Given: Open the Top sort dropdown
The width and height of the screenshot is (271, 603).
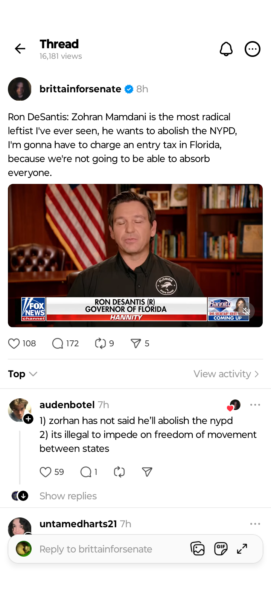Looking at the screenshot, I should pos(23,374).
